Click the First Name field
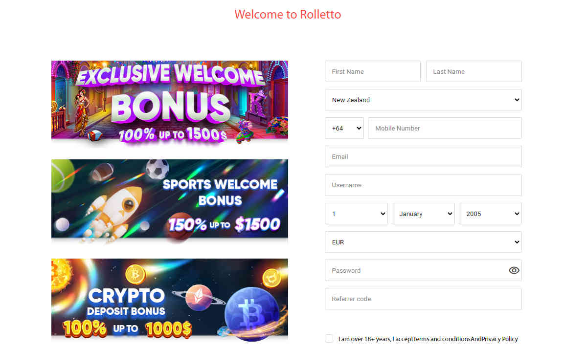Viewport: 587px width, 349px height. (x=373, y=71)
